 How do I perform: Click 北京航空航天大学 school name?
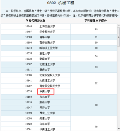pos(50,75)
